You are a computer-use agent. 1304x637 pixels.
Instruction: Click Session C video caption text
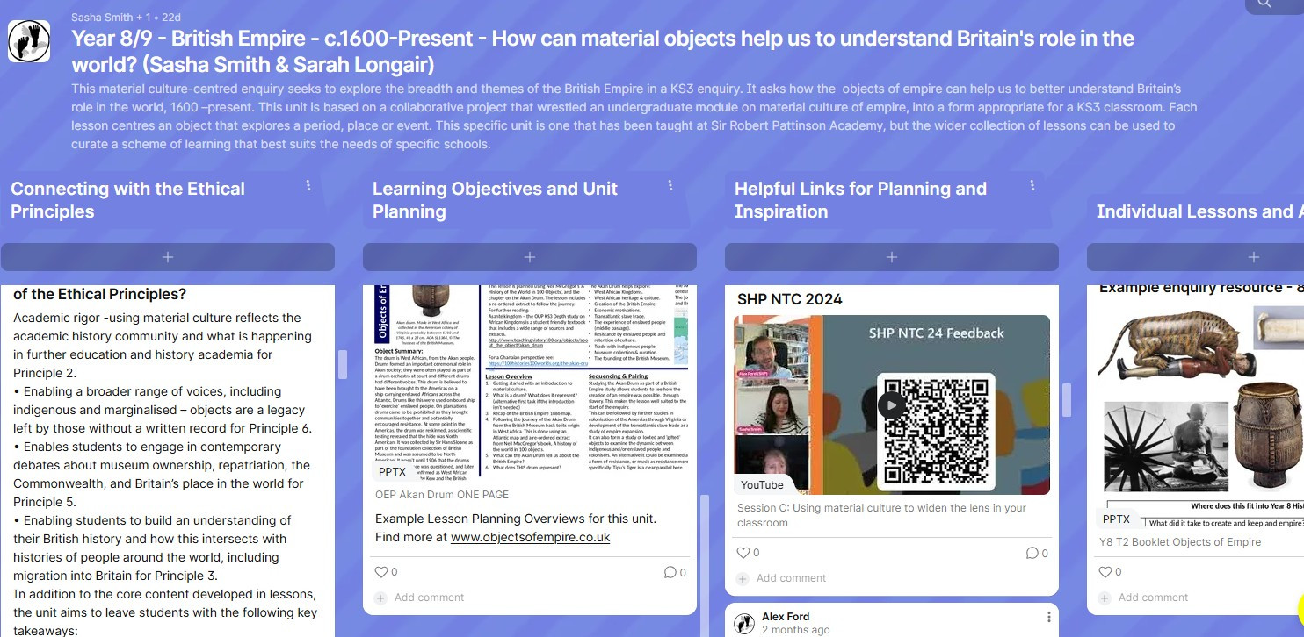click(881, 515)
